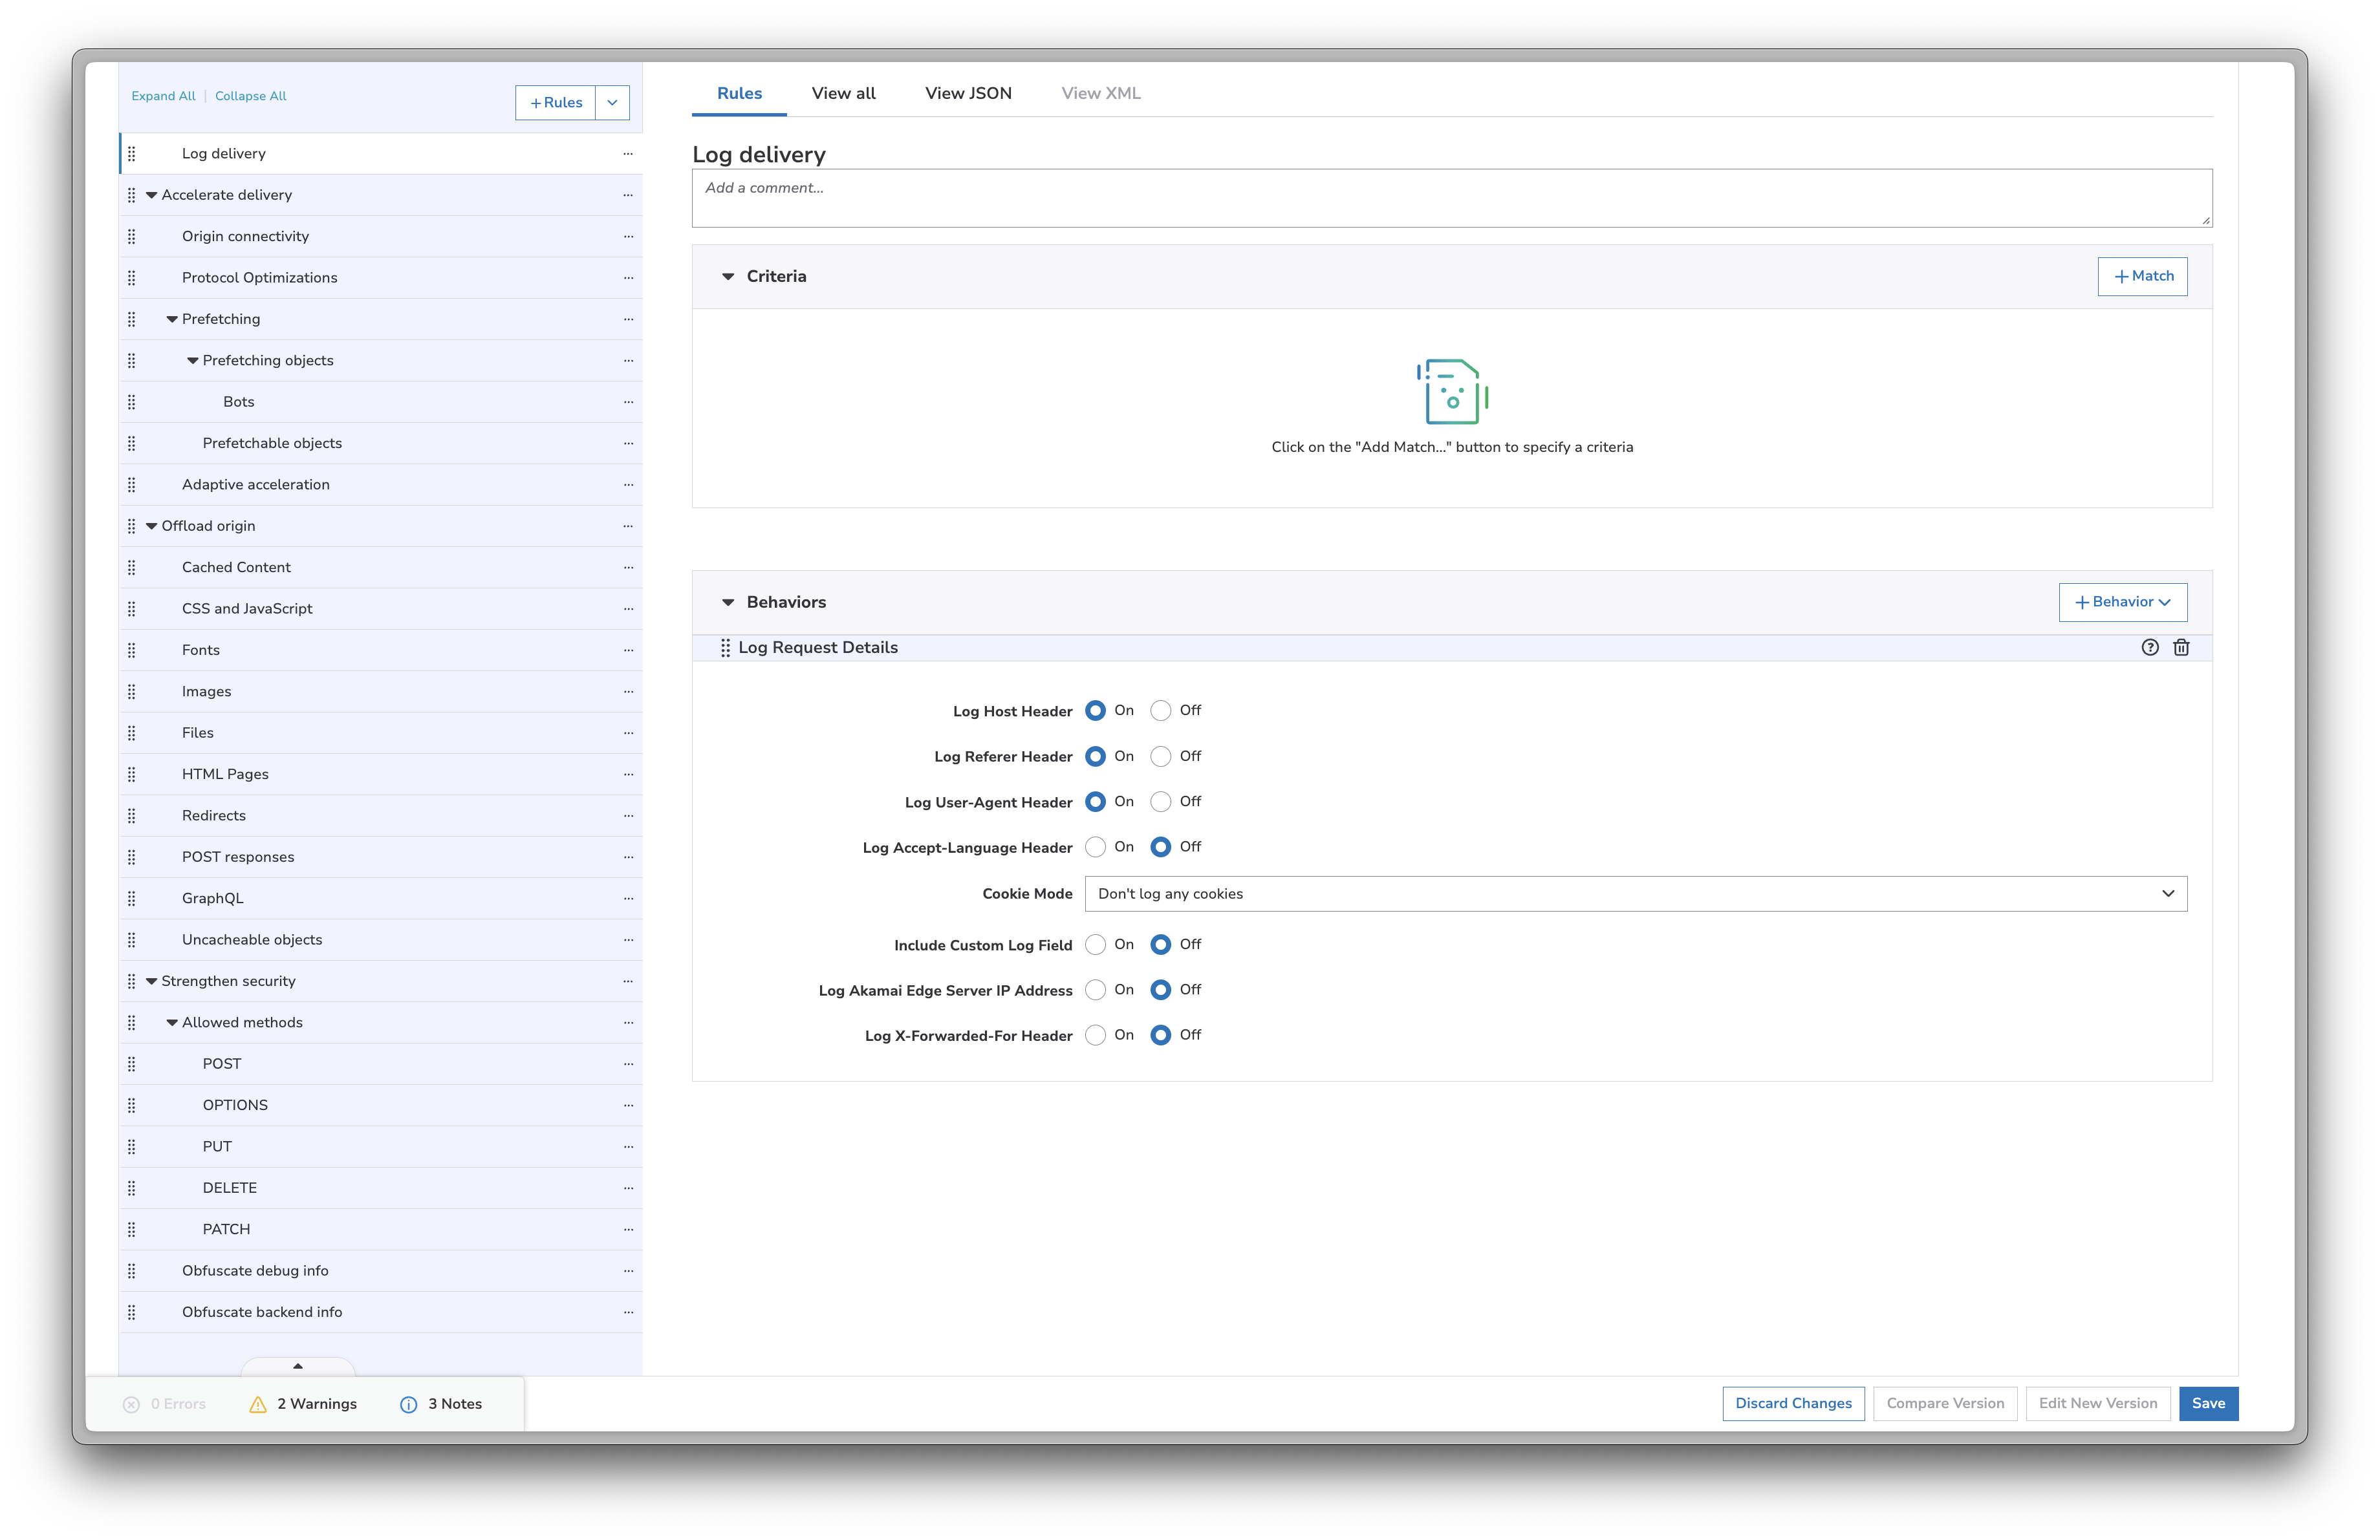Image resolution: width=2380 pixels, height=1540 pixels.
Task: Open the Cookie Mode dropdown
Action: pos(1636,893)
